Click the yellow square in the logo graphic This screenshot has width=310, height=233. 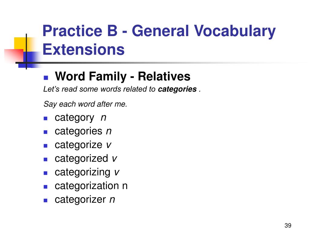pos(20,43)
